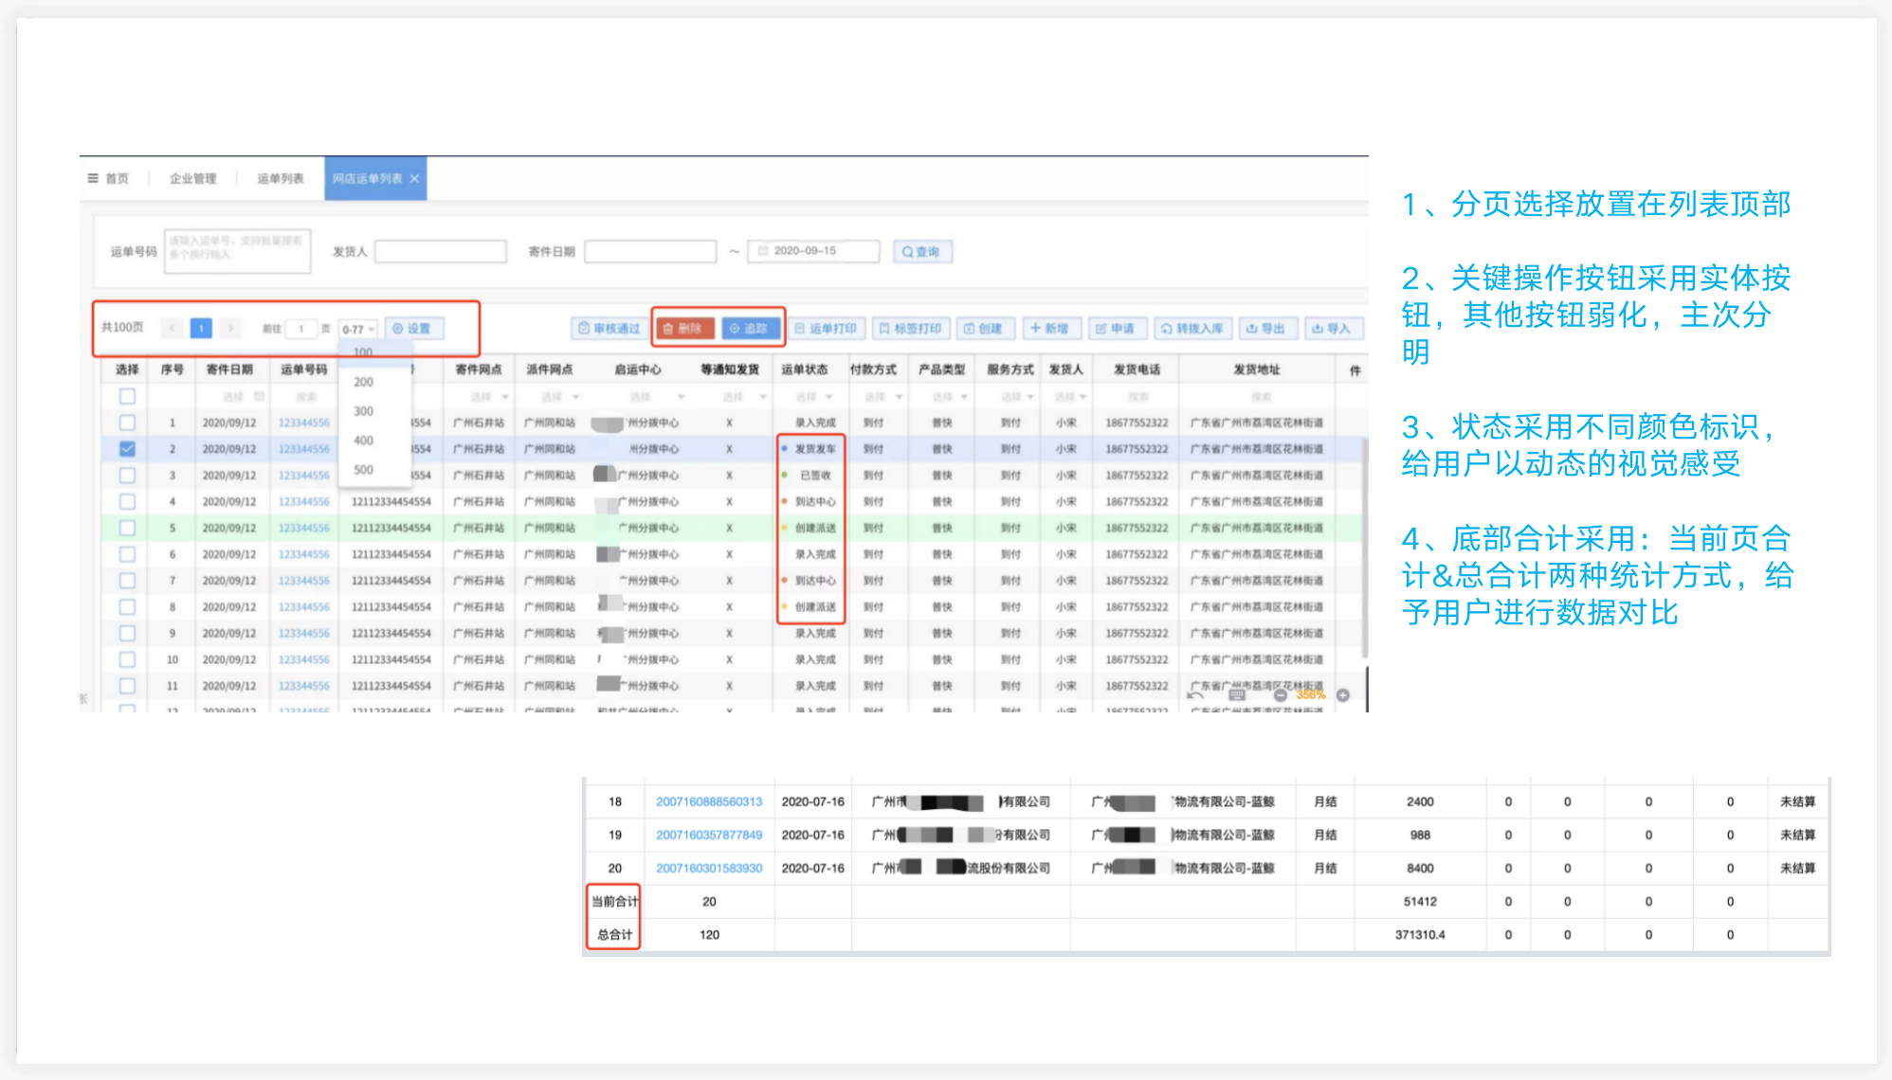Click the 发货人 search input field

[441, 251]
